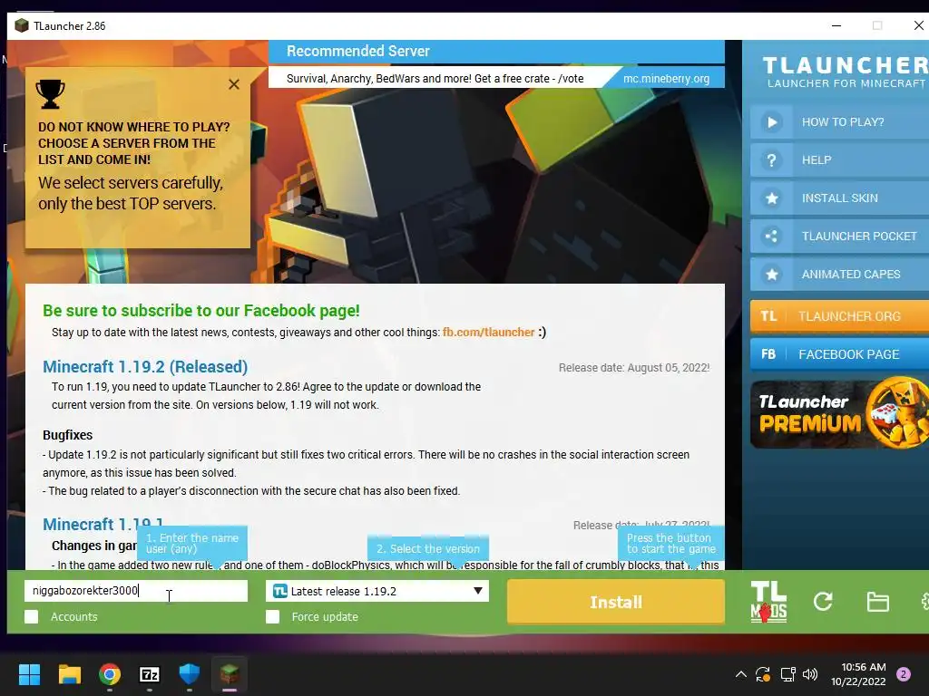
Task: Click the Bugfixes heading
Action: pyautogui.click(x=67, y=435)
